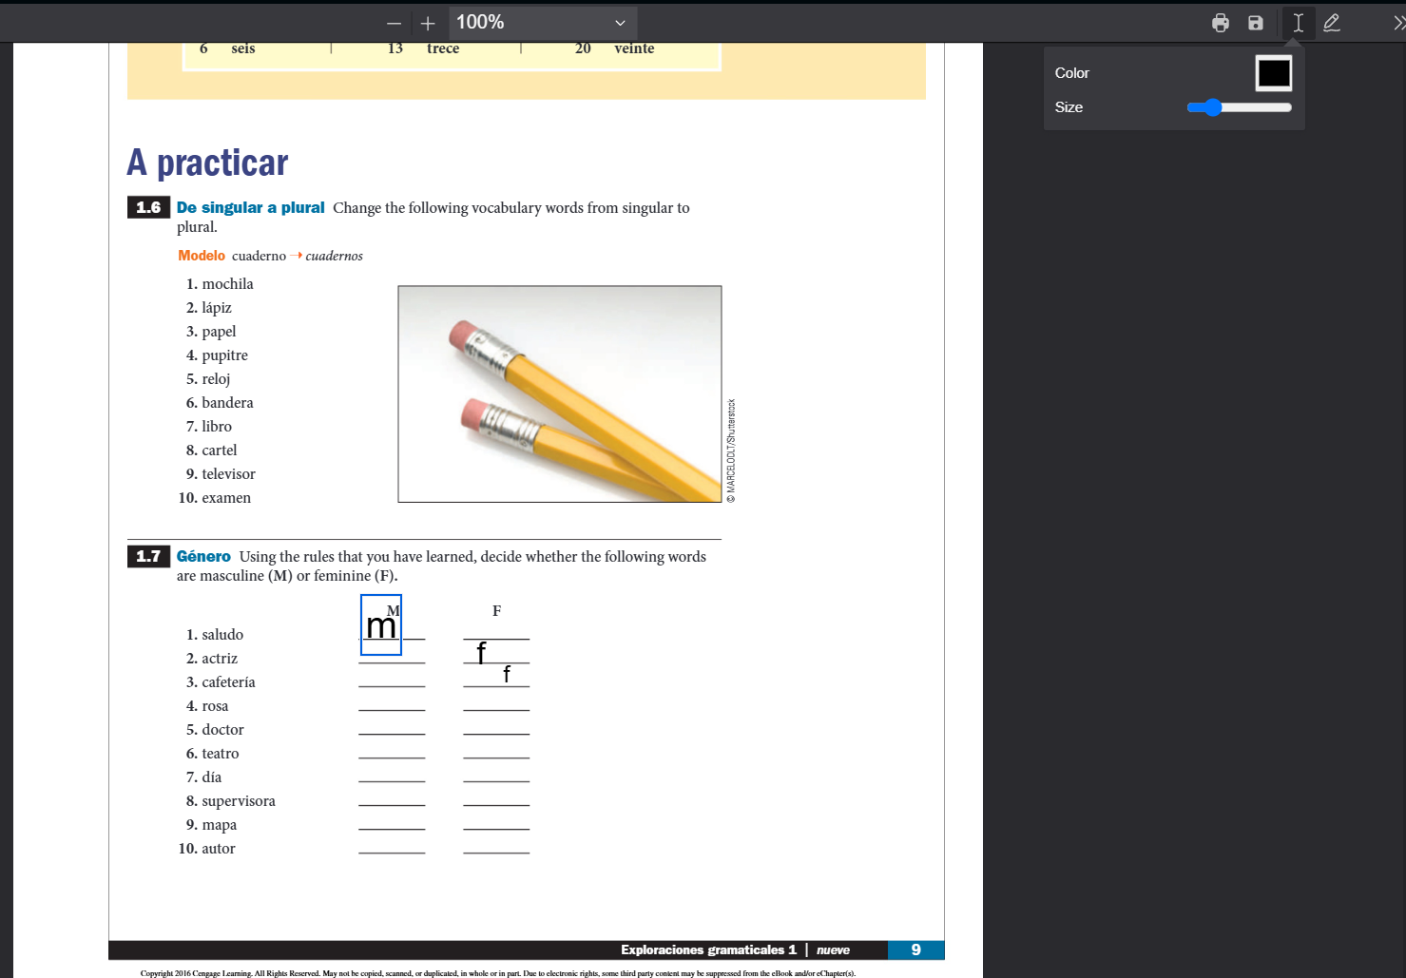This screenshot has width=1406, height=978.
Task: Open the tools menu double-chevron
Action: tap(1398, 23)
